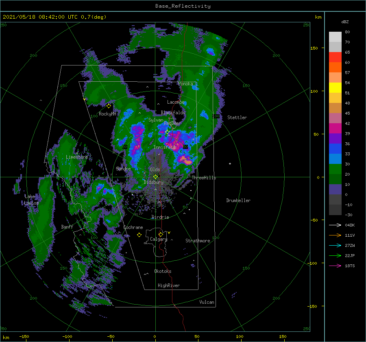Click the Cochrane city label
Image resolution: width=366 pixels, height=342 pixels.
pos(133,227)
